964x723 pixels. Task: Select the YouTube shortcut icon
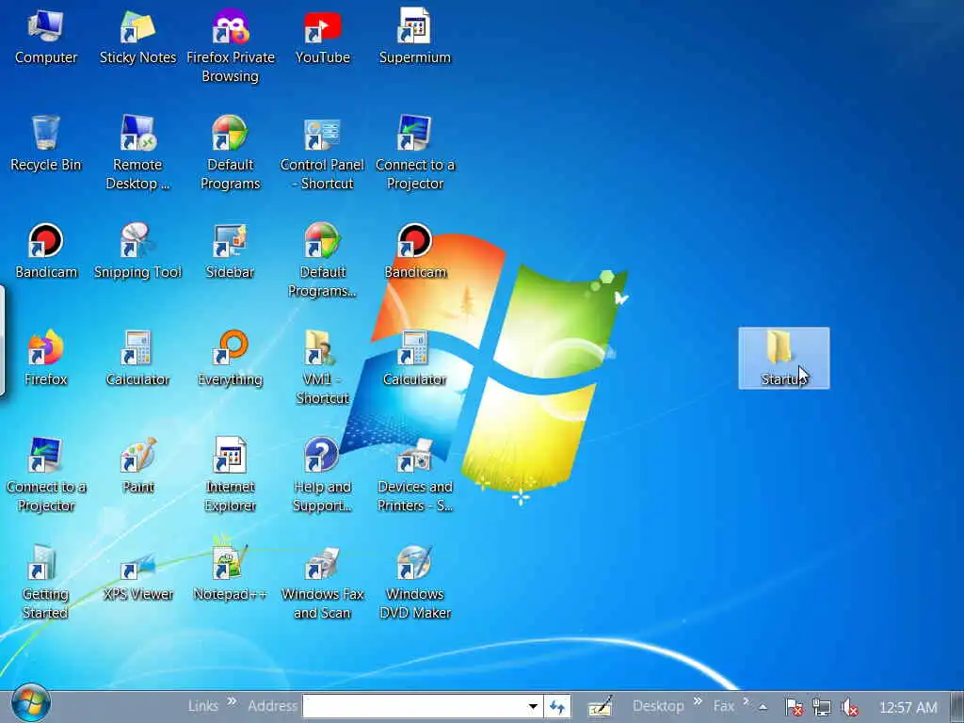coord(322,37)
